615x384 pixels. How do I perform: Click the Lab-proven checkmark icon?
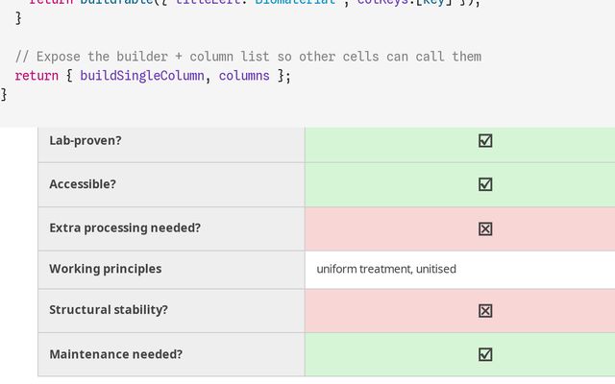[485, 140]
